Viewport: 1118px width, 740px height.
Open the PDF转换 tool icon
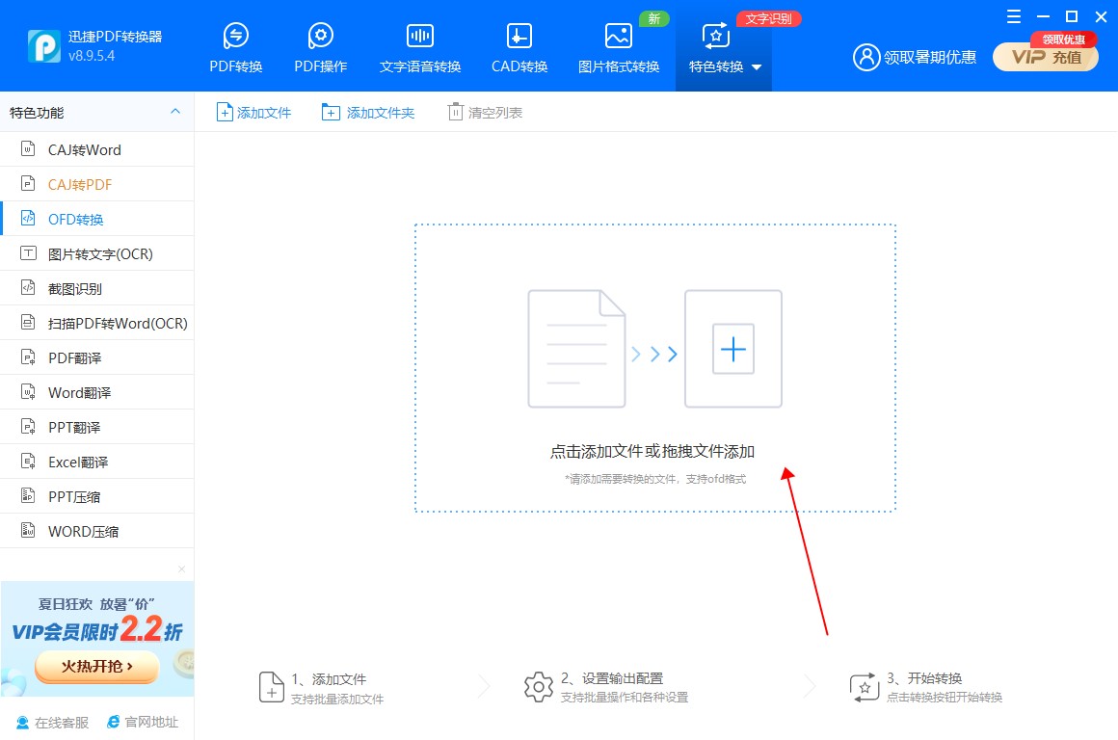(x=236, y=37)
